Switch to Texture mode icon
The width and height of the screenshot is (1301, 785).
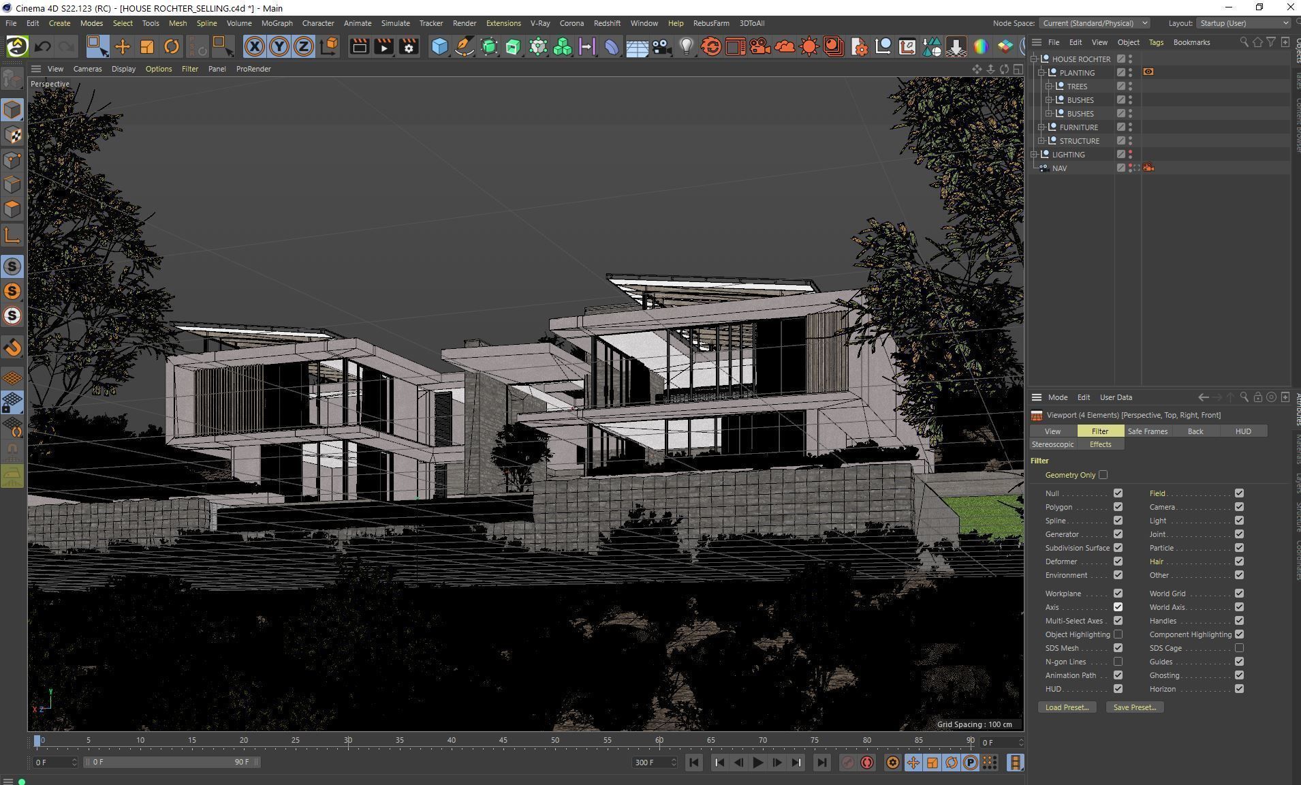[12, 135]
